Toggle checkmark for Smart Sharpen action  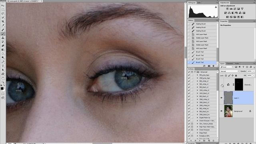pos(189,130)
